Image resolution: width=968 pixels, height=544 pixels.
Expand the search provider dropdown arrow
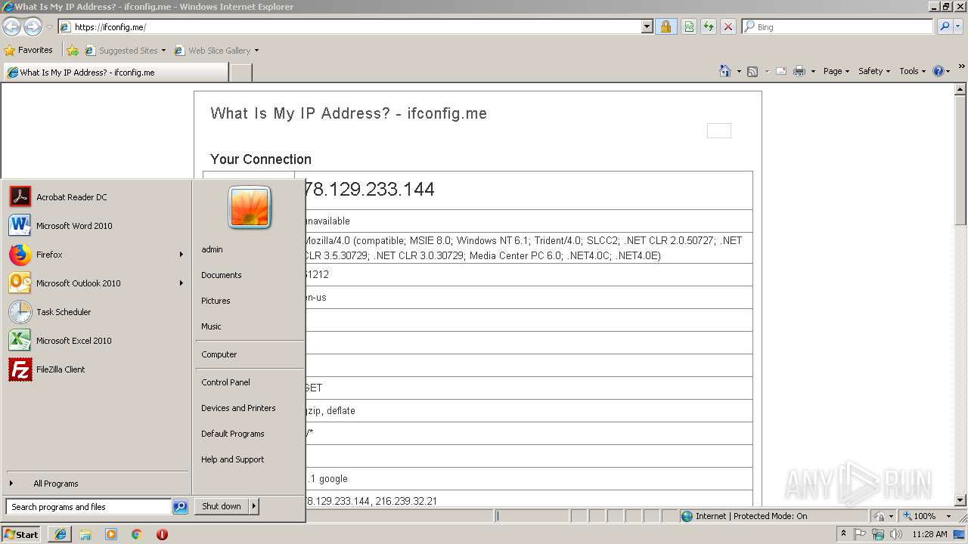point(960,26)
